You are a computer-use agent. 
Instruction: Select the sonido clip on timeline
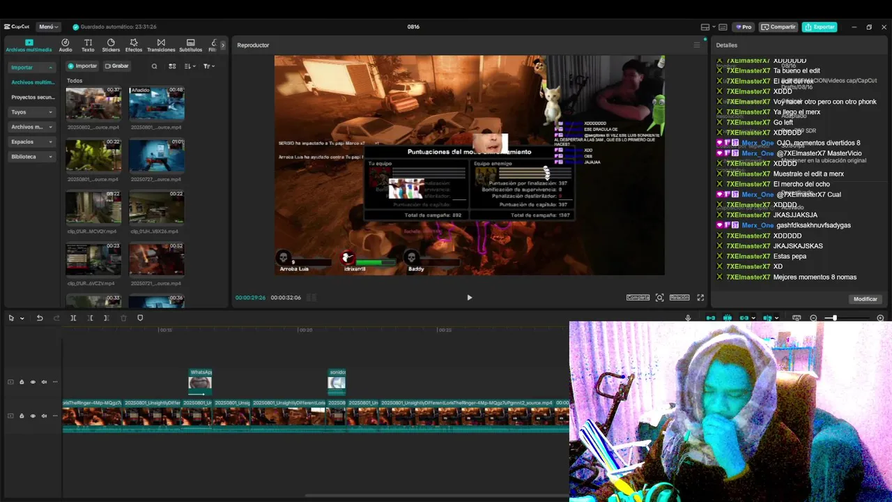pyautogui.click(x=337, y=381)
